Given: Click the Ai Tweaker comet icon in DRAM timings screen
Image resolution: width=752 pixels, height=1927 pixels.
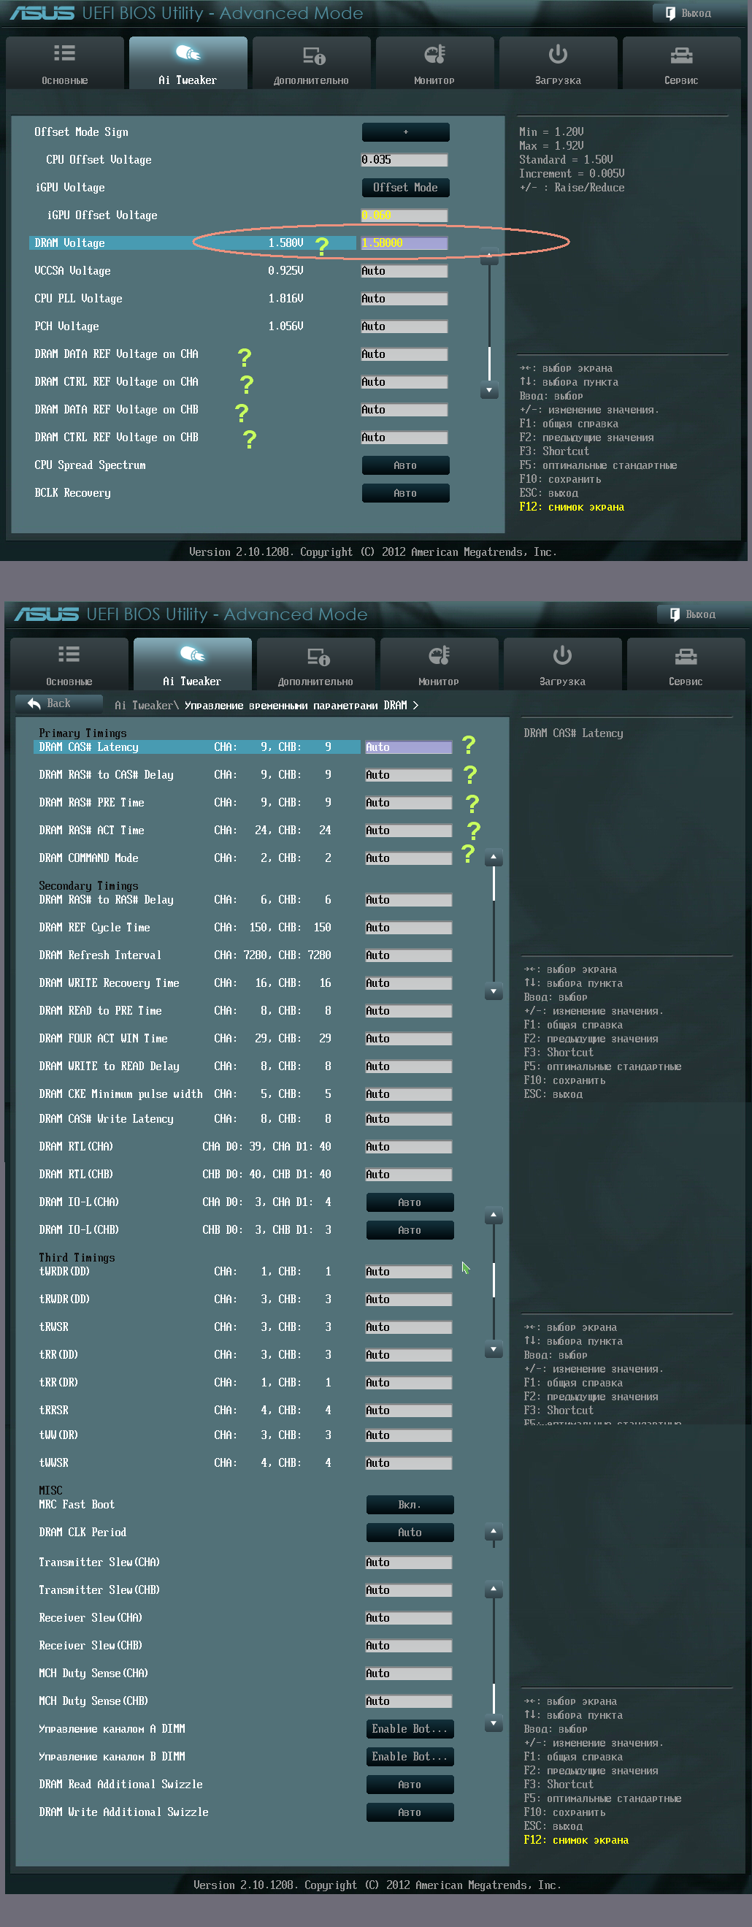Looking at the screenshot, I should (x=192, y=655).
